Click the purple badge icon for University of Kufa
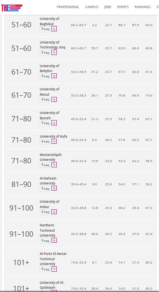 click(54, 142)
